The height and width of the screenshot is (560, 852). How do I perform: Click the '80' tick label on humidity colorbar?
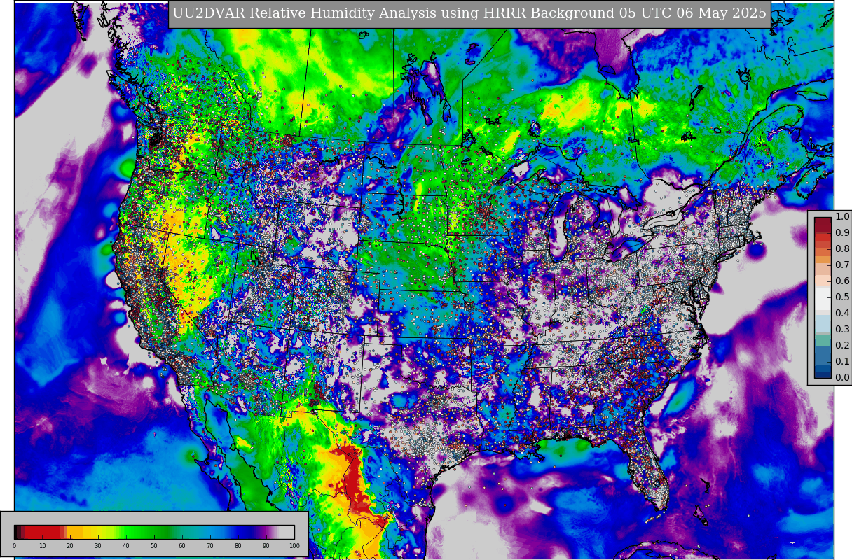pos(238,546)
